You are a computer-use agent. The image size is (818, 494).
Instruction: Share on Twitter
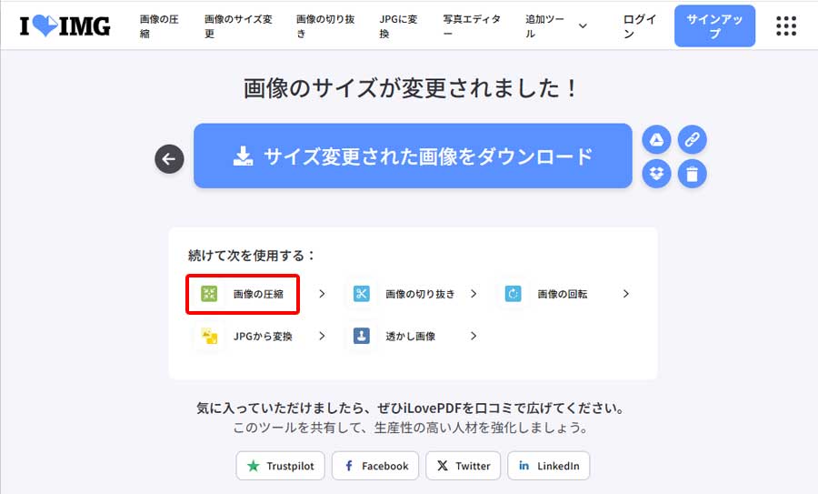[x=463, y=466]
